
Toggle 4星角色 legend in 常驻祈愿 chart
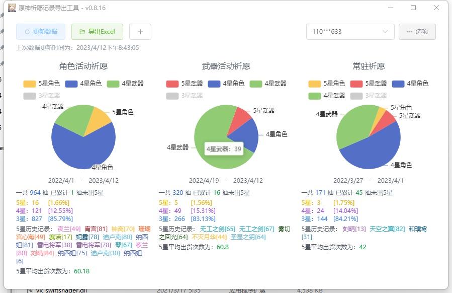point(410,84)
